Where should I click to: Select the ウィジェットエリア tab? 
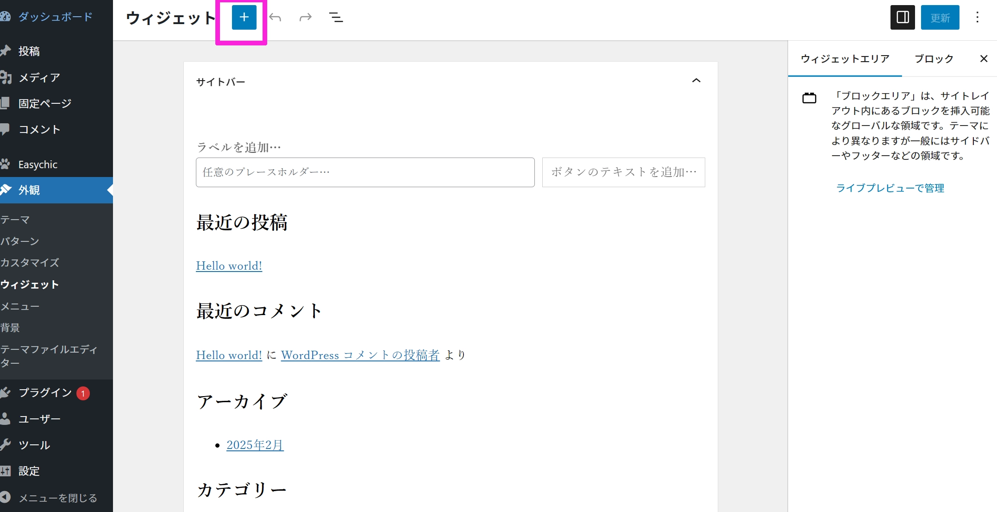click(845, 58)
